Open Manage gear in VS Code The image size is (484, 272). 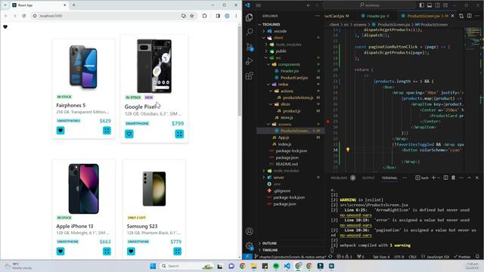point(250,246)
